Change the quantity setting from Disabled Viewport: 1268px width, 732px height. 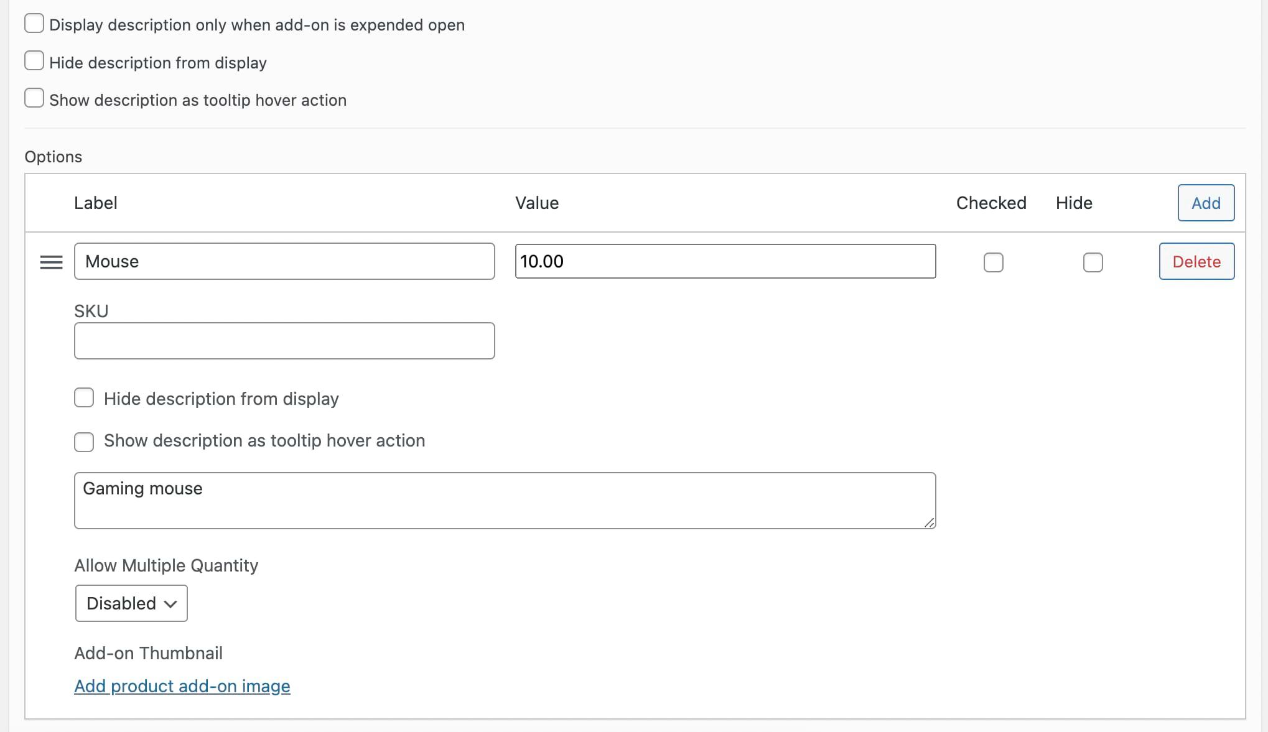click(131, 603)
